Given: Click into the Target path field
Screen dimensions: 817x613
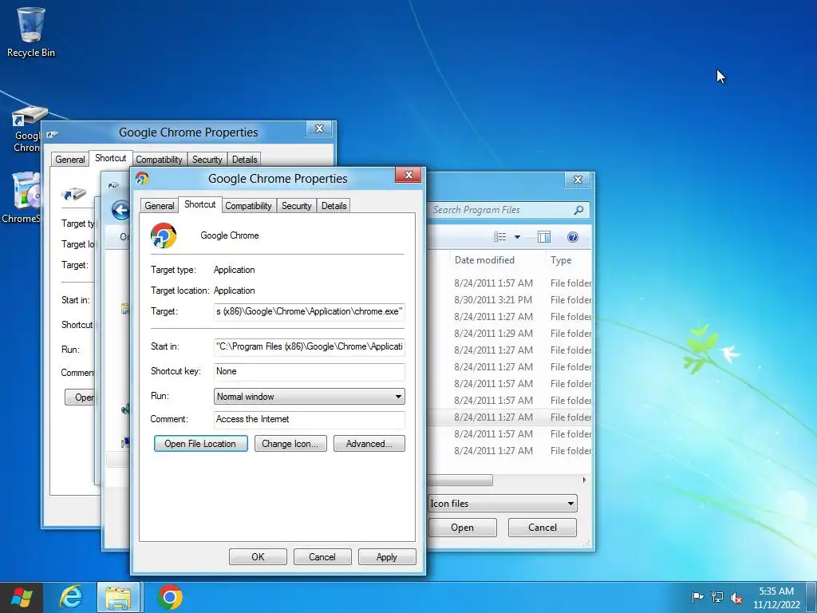Looking at the screenshot, I should [x=310, y=312].
